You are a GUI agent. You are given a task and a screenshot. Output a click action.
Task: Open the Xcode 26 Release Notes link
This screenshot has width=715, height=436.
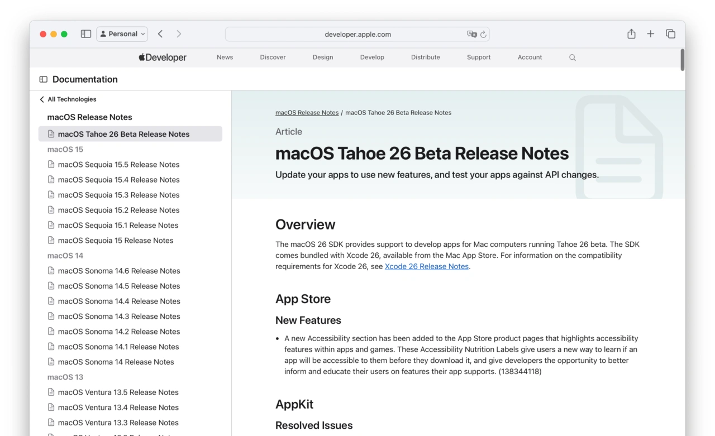(426, 266)
